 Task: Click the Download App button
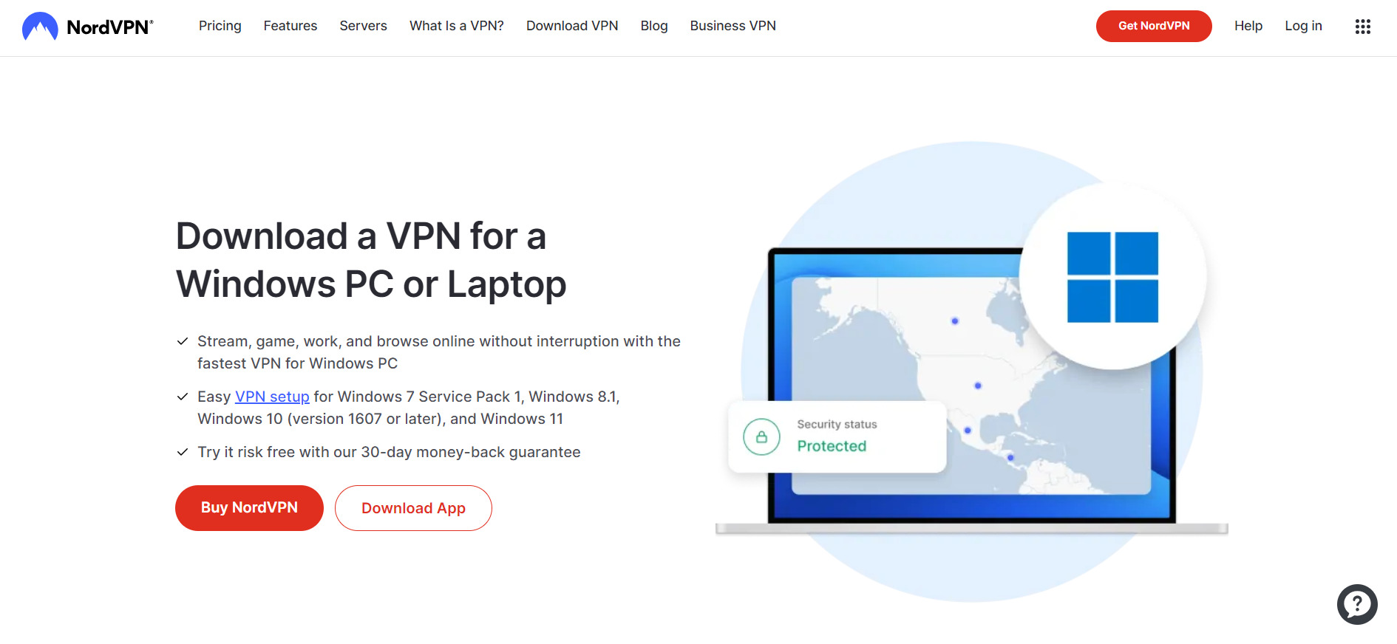coord(413,508)
